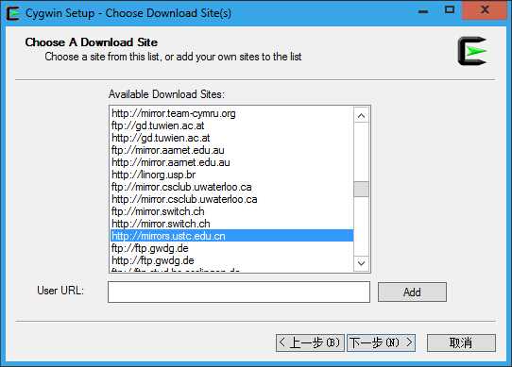Select http://gd.tuwien.ac.at mirror
The width and height of the screenshot is (512, 367).
pyautogui.click(x=231, y=138)
